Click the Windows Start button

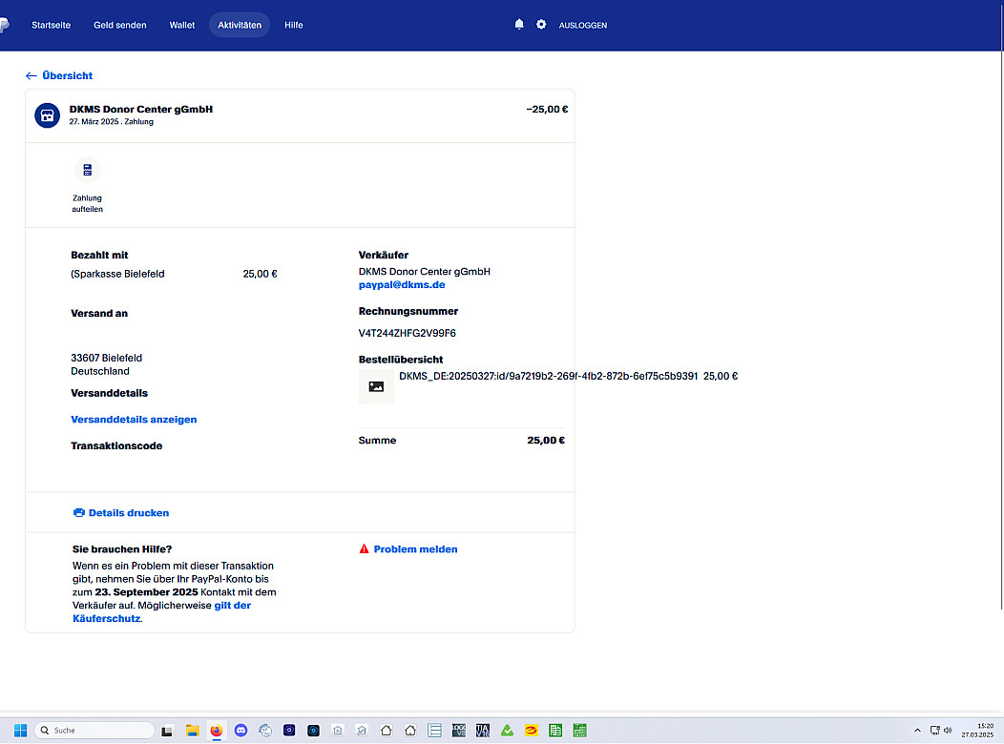20,731
